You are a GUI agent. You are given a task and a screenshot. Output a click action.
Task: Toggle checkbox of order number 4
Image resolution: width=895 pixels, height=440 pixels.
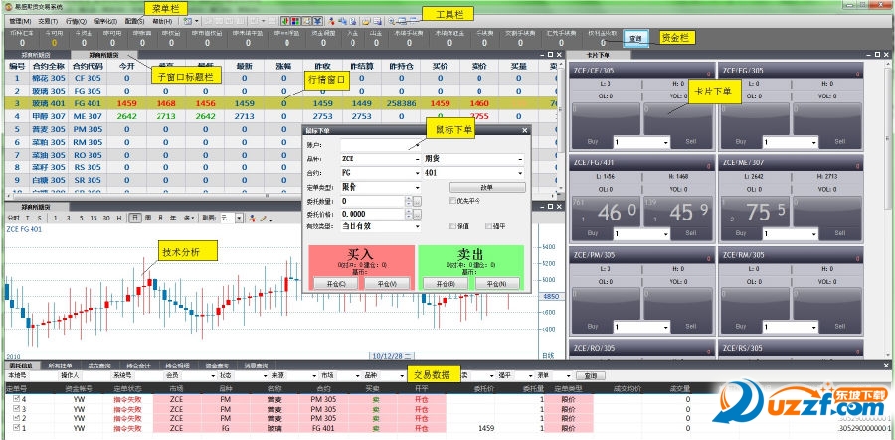point(17,399)
